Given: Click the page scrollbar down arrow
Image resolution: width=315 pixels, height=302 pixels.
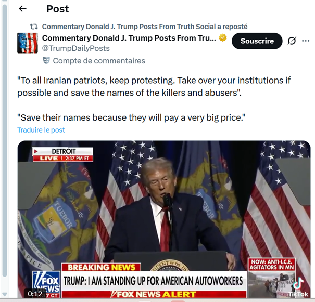Looking at the screenshot, I should pos(4,294).
